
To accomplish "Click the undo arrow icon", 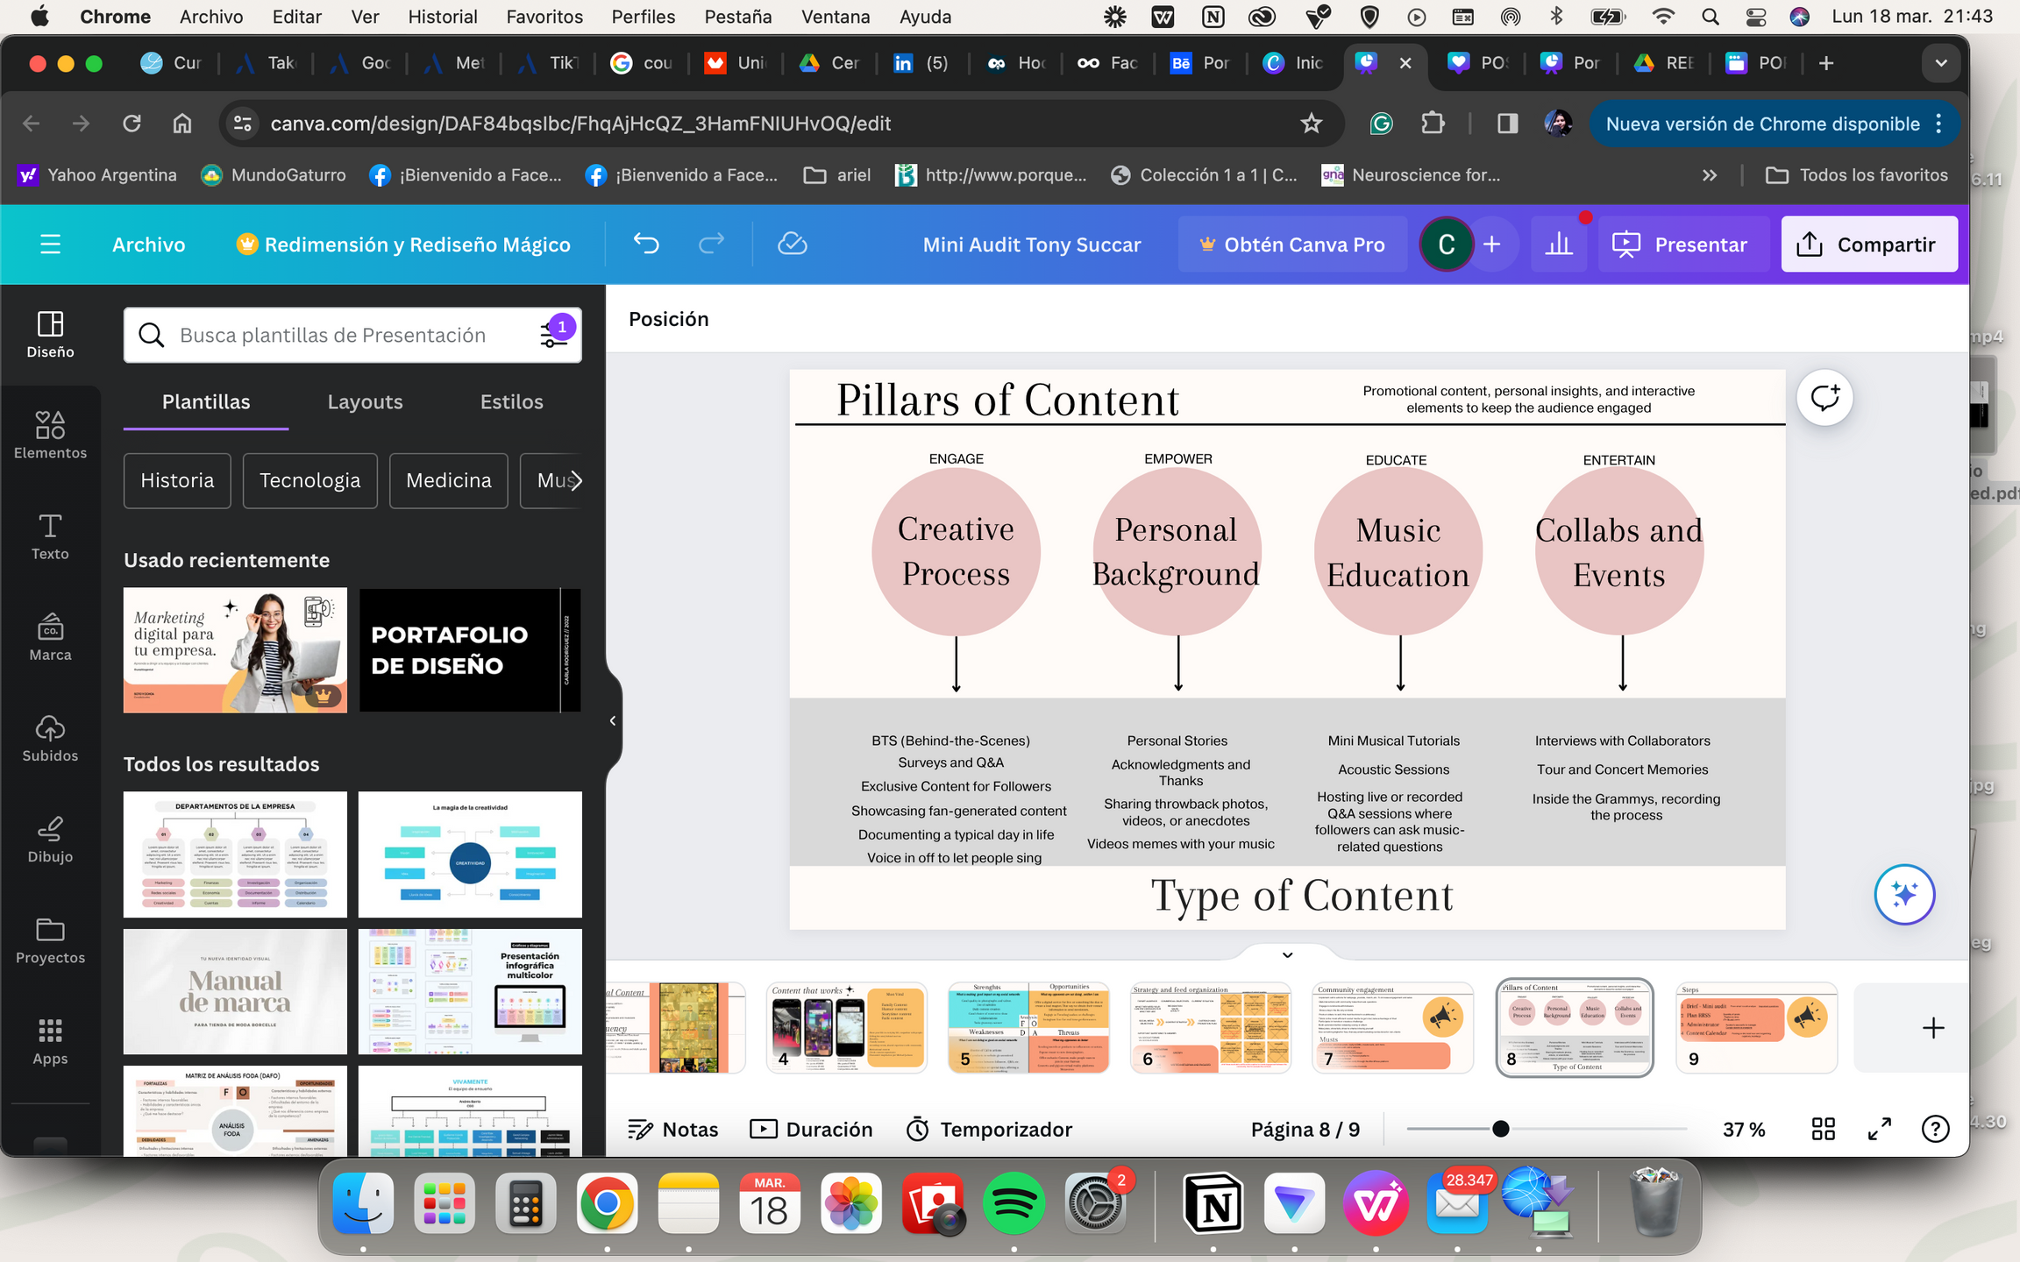I will click(646, 244).
